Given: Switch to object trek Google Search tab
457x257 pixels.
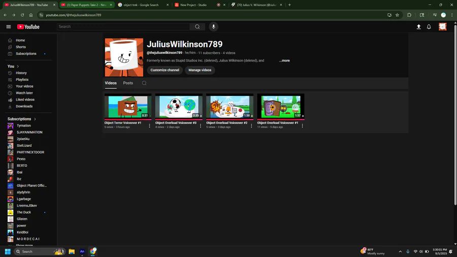Looking at the screenshot, I should click(x=143, y=5).
